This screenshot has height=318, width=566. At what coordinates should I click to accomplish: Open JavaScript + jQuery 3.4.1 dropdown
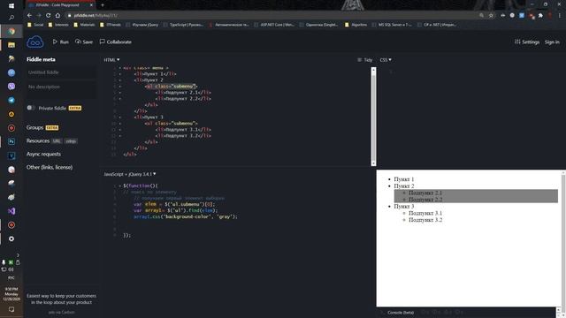point(130,174)
